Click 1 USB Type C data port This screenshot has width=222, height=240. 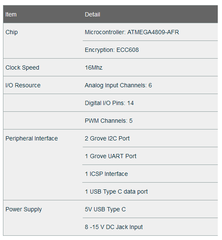[116, 191]
